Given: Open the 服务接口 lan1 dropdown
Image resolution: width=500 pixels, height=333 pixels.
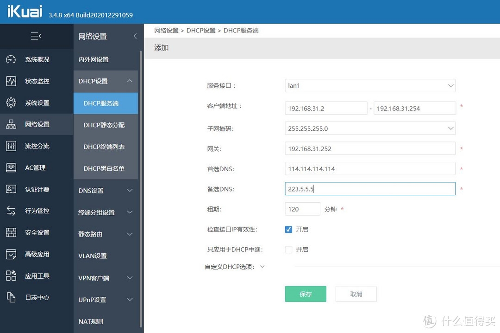Looking at the screenshot, I should (370, 86).
